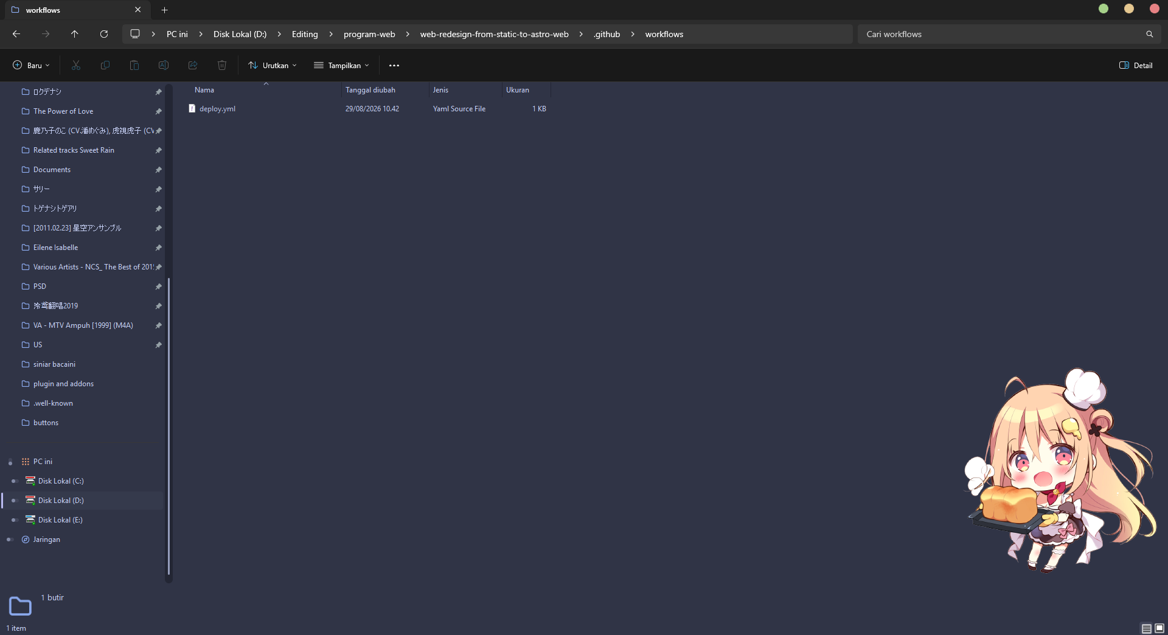The width and height of the screenshot is (1168, 635).
Task: Click the Disk Lokal (E:) drive icon
Action: pyautogui.click(x=30, y=520)
